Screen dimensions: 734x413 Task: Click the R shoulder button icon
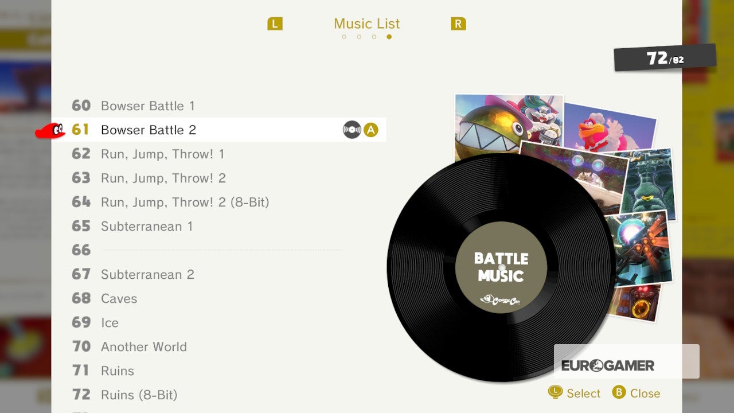coord(458,24)
